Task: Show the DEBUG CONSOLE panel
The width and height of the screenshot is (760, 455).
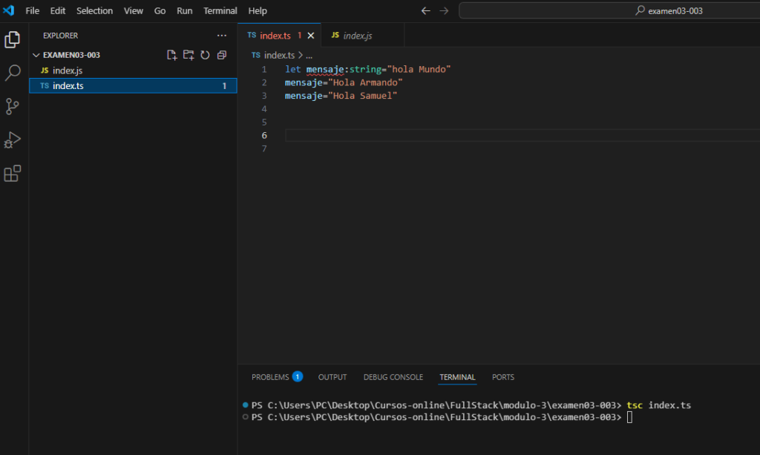Action: click(x=393, y=377)
